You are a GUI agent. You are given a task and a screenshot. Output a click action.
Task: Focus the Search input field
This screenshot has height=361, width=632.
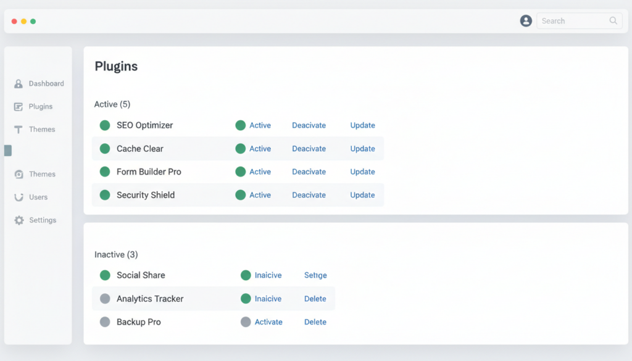pos(579,20)
